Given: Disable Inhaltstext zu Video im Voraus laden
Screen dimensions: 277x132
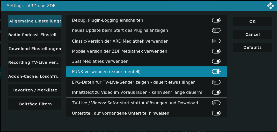Looking at the screenshot, I should (216, 92).
